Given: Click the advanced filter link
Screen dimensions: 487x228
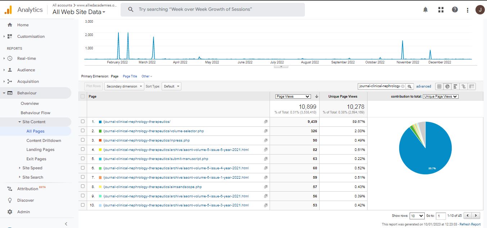Looking at the screenshot, I should click(424, 86).
